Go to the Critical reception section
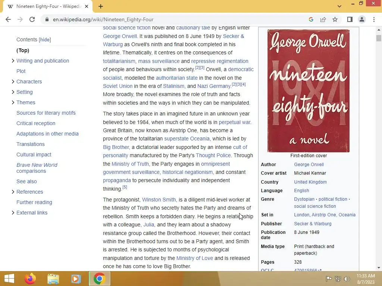The image size is (382, 286). (36, 123)
